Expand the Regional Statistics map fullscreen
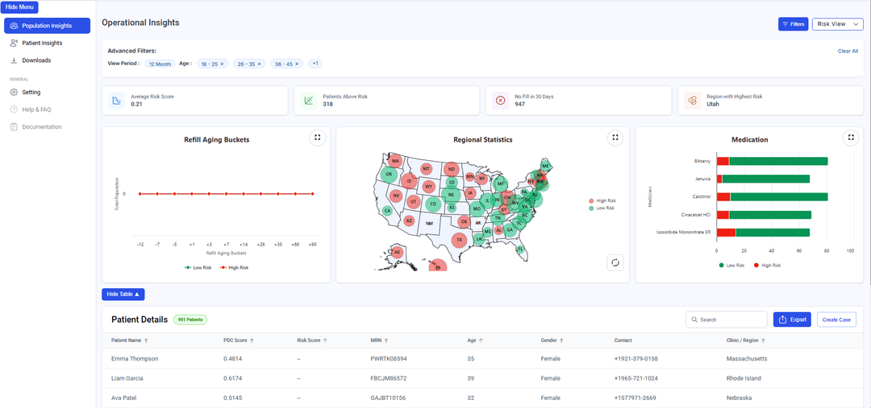Image resolution: width=871 pixels, height=408 pixels. coord(615,138)
